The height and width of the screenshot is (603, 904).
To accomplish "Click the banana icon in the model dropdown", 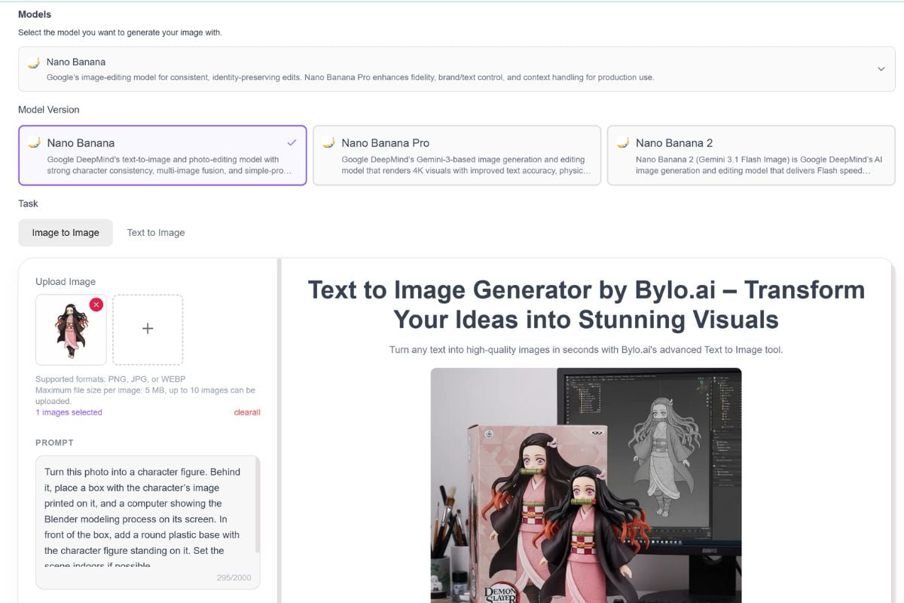I will click(34, 63).
